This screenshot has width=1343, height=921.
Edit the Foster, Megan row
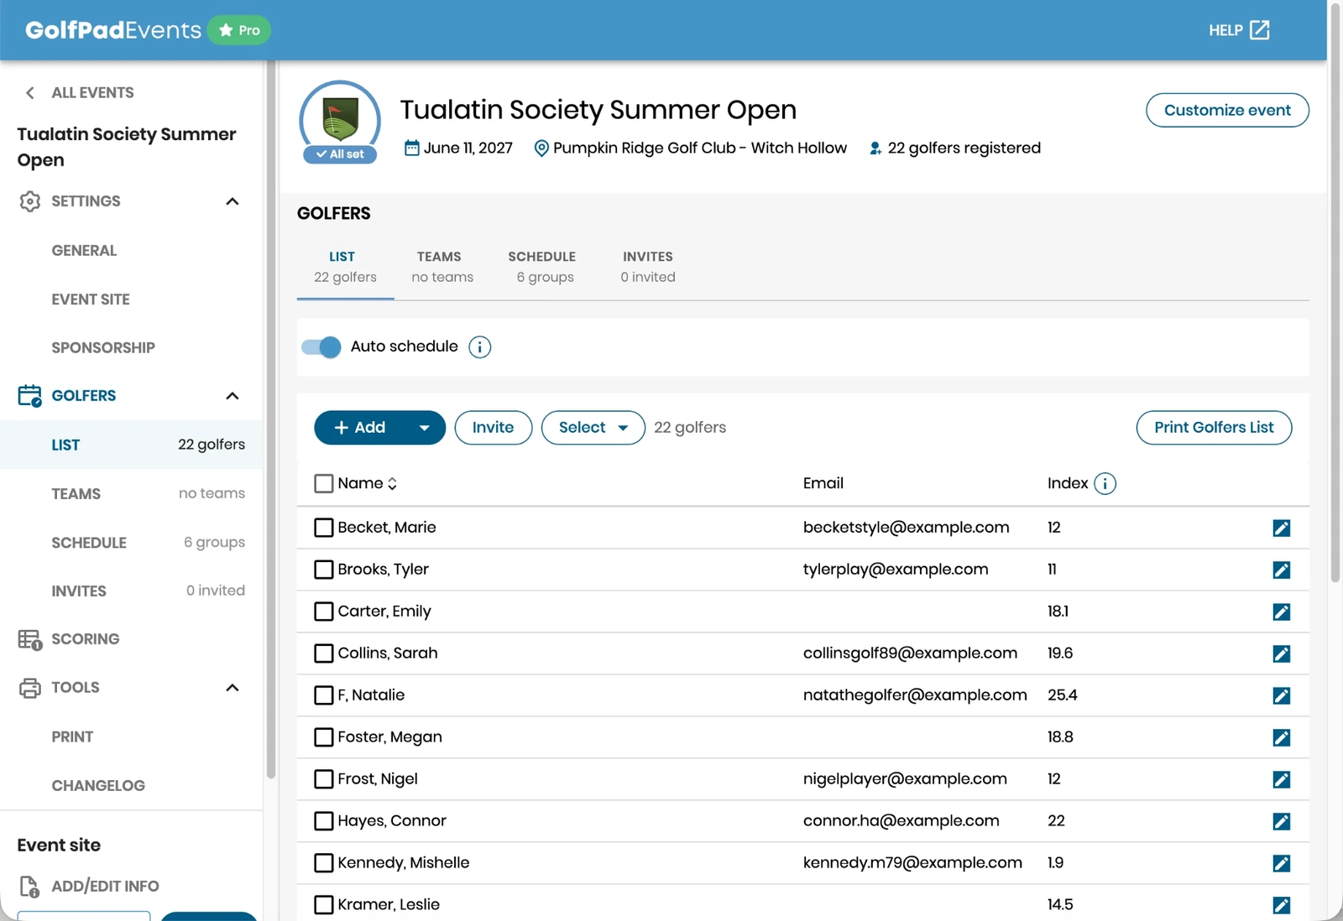1281,737
